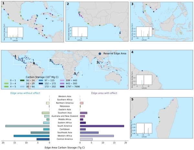Click the Caribbean region label
The image size is (194, 150).
click(x=65, y=129)
